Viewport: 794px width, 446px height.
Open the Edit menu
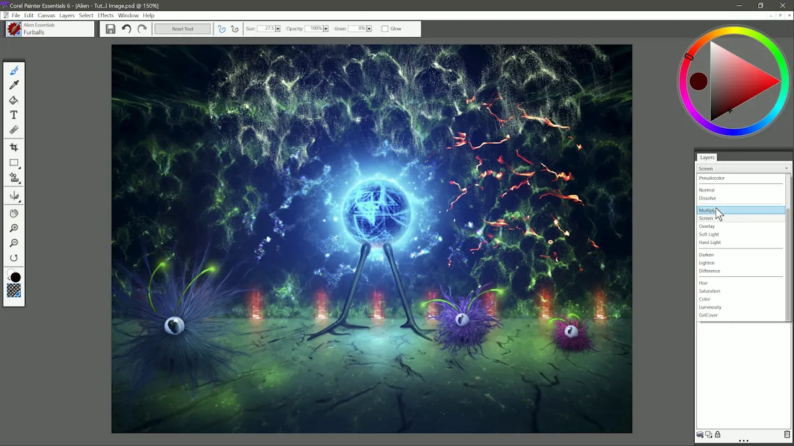[29, 15]
